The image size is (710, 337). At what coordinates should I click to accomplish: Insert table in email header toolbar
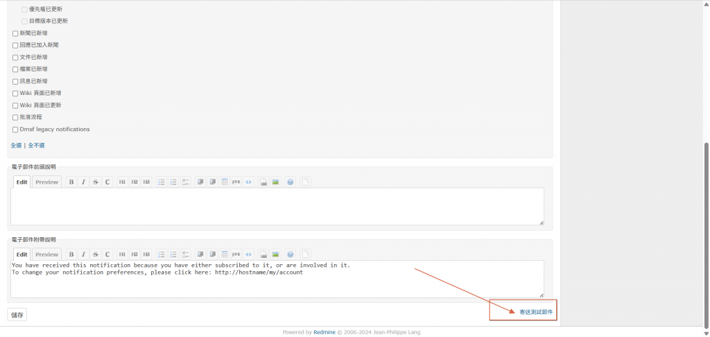(x=225, y=182)
